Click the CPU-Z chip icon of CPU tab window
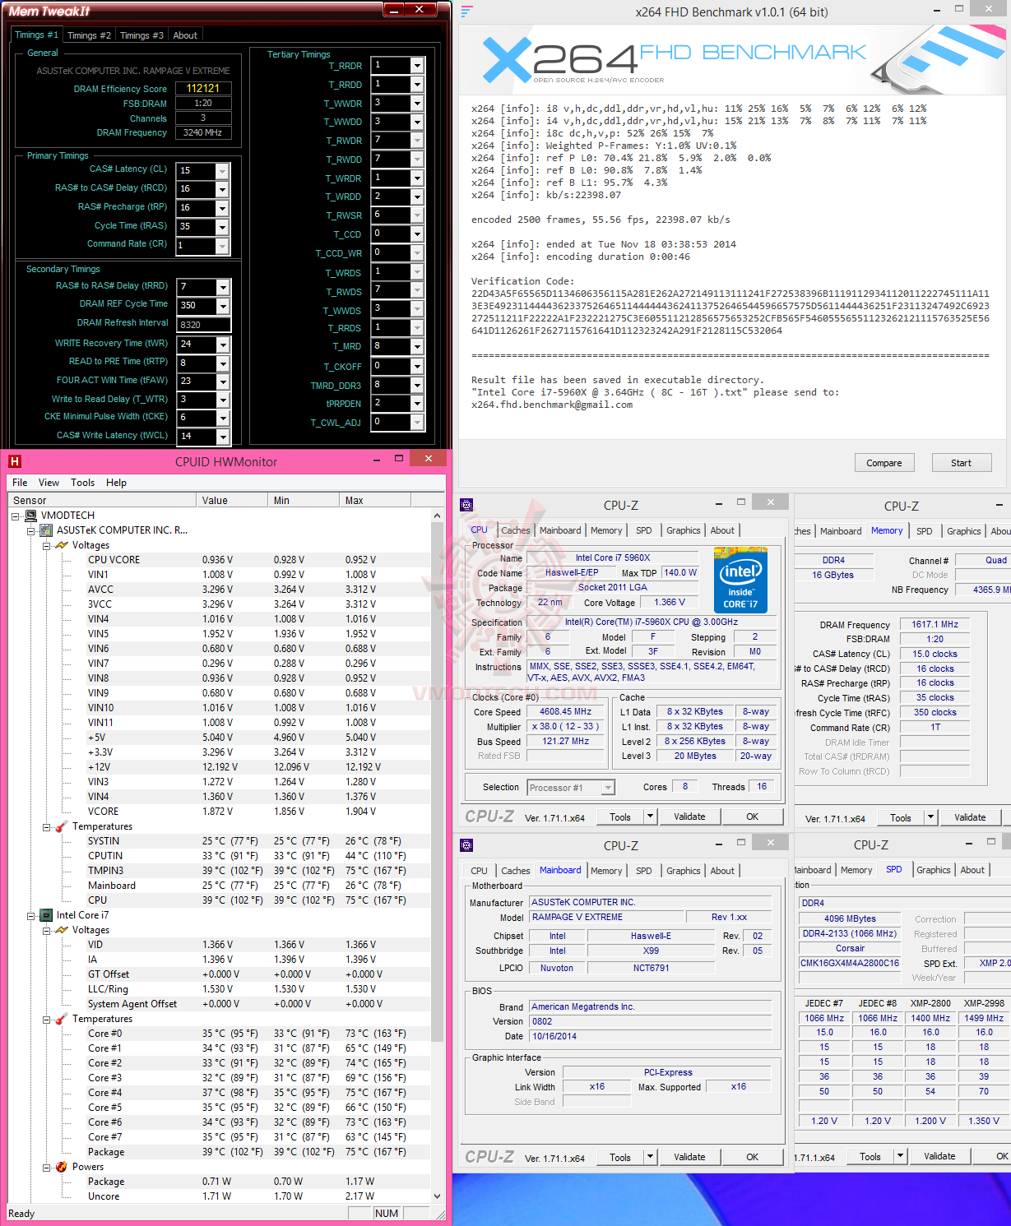 pos(466,505)
